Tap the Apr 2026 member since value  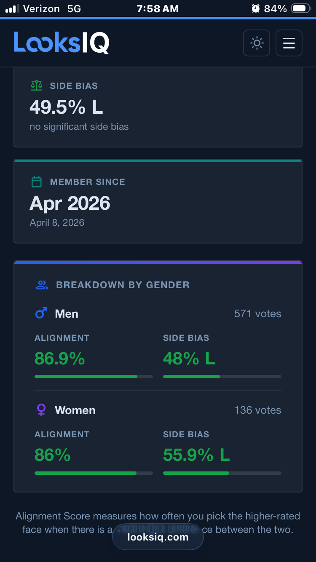(x=70, y=204)
